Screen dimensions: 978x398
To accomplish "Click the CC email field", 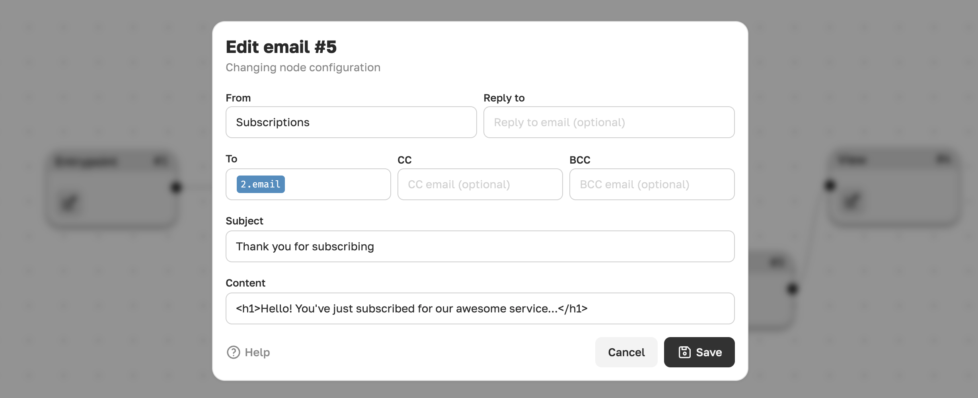I will [480, 184].
